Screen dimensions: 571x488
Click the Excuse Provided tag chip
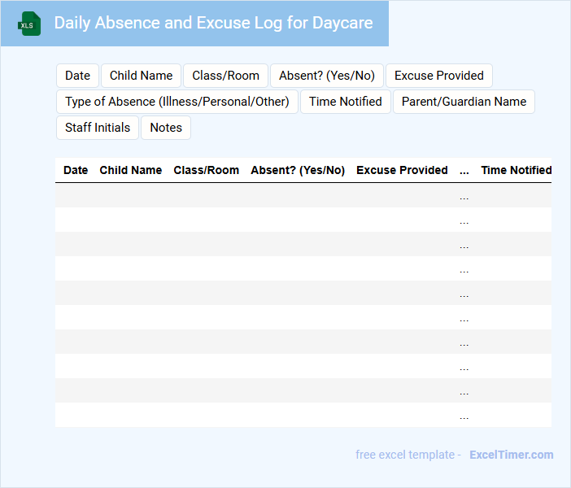438,76
